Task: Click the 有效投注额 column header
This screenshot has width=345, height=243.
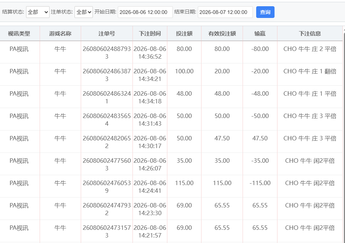Action: coord(222,34)
